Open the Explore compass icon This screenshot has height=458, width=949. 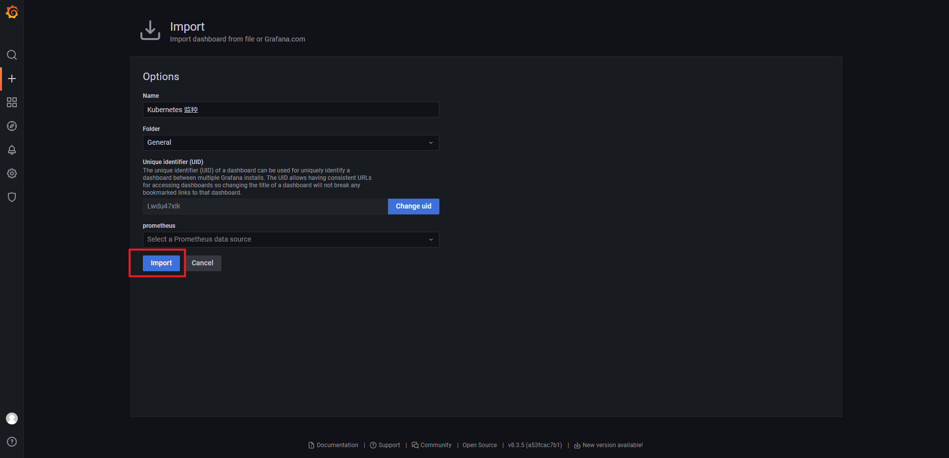12,126
